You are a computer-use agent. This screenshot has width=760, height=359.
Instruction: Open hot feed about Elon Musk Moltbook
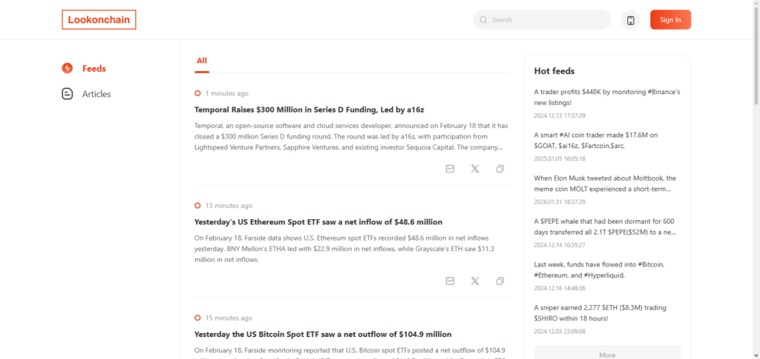606,183
